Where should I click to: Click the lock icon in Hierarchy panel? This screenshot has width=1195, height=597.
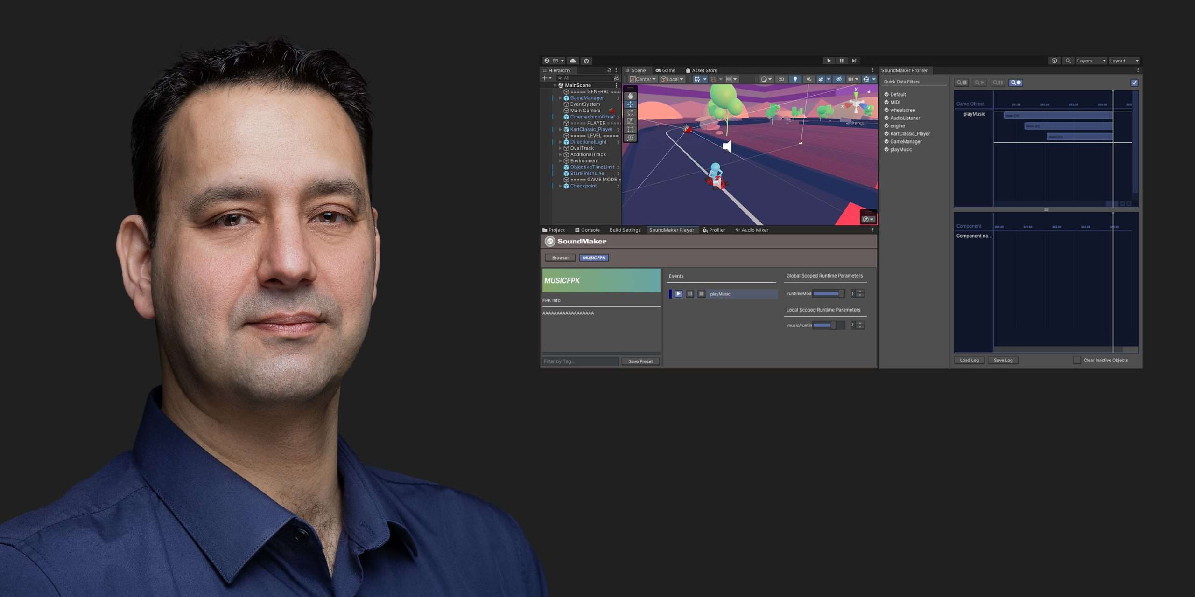click(609, 70)
